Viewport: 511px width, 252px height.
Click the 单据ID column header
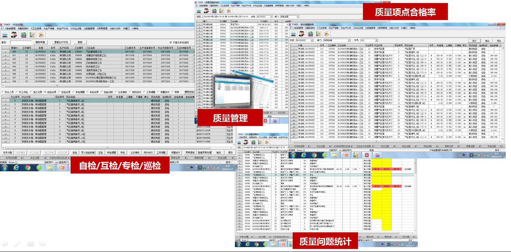pyautogui.click(x=14, y=48)
